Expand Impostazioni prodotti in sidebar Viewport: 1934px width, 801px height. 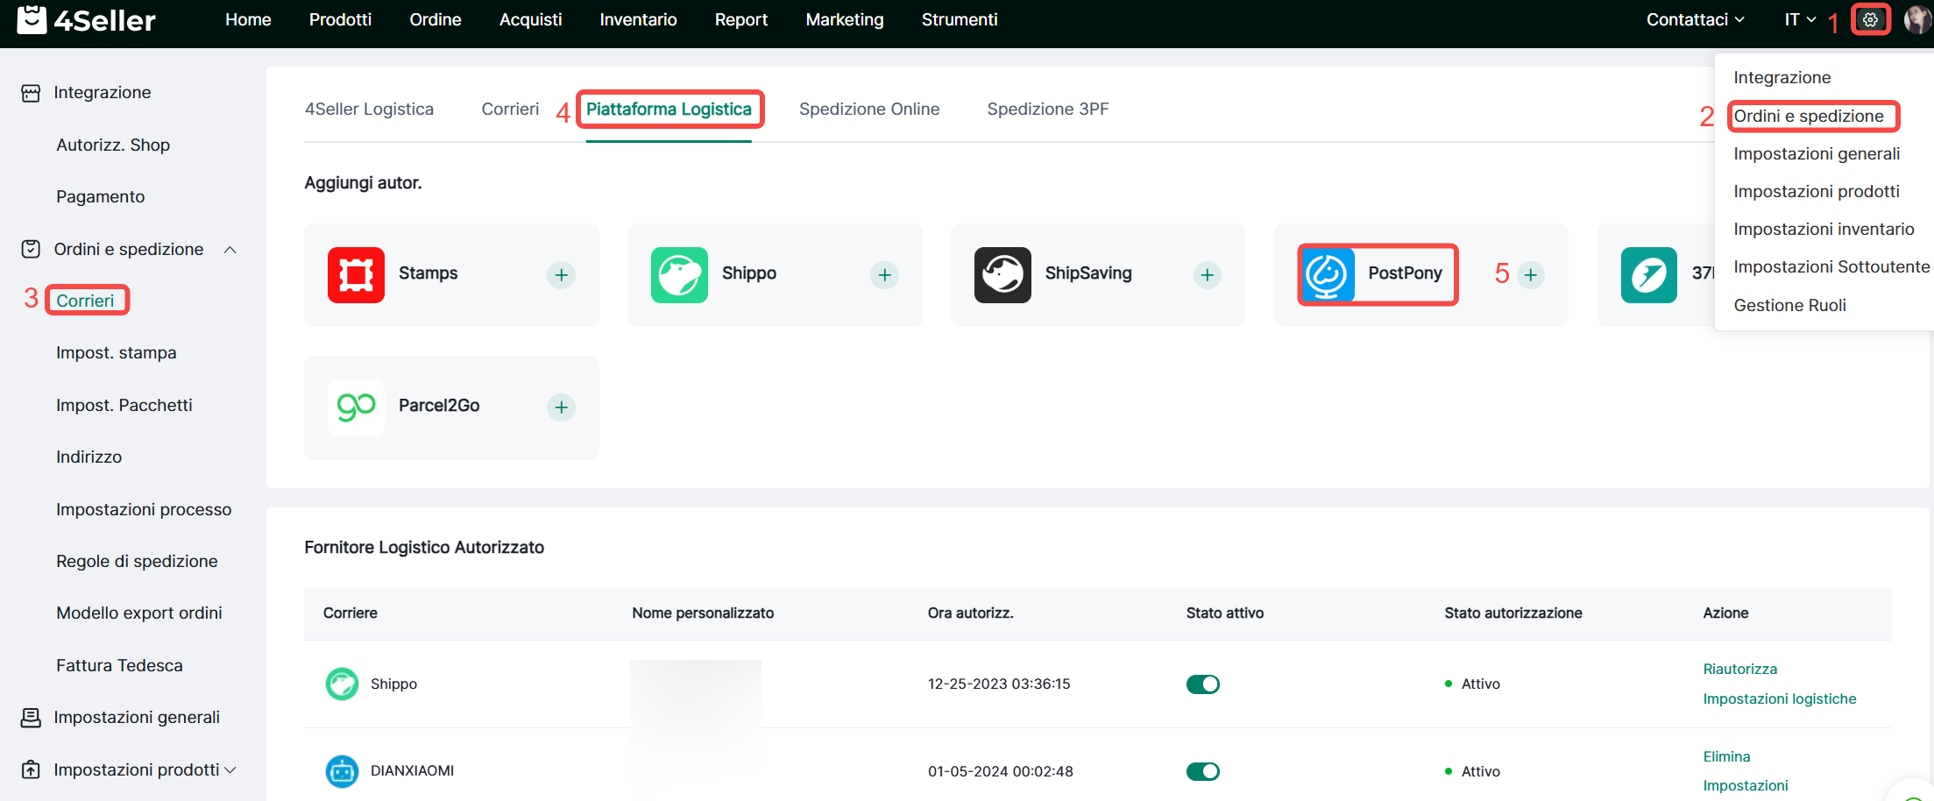(x=230, y=770)
